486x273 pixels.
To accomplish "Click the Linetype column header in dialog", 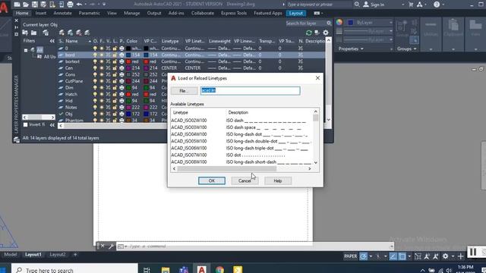I will coord(181,112).
